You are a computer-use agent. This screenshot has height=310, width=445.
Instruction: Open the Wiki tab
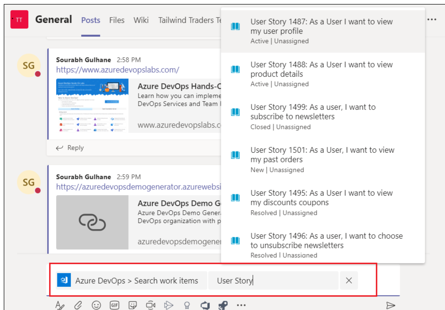coord(141,20)
